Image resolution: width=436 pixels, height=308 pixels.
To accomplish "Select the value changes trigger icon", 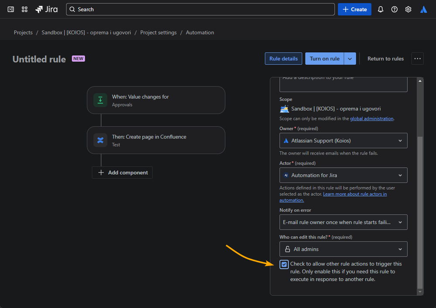I will [x=100, y=100].
